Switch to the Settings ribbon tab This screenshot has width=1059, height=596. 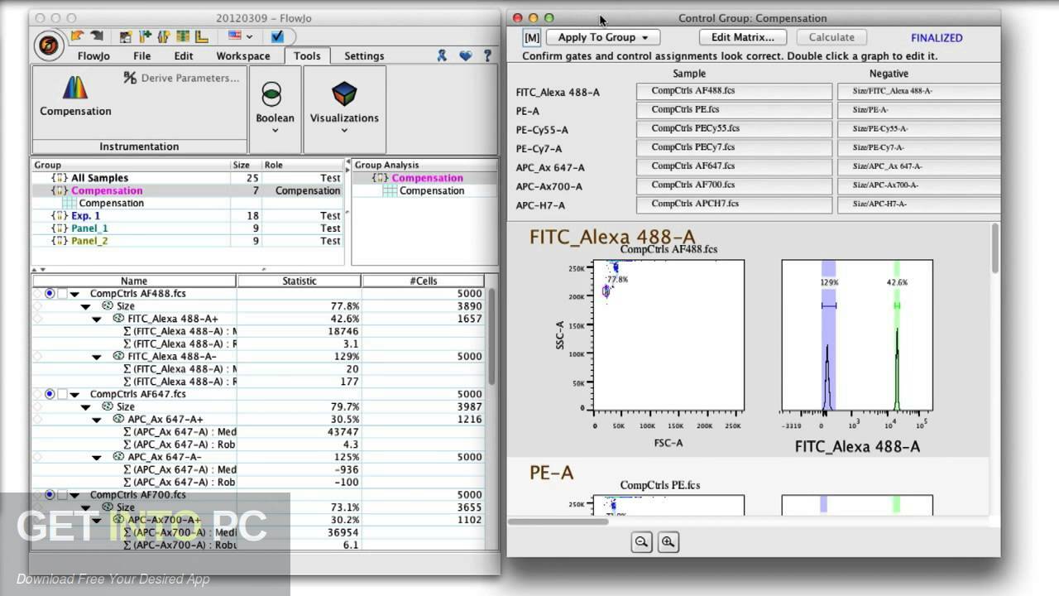tap(364, 56)
